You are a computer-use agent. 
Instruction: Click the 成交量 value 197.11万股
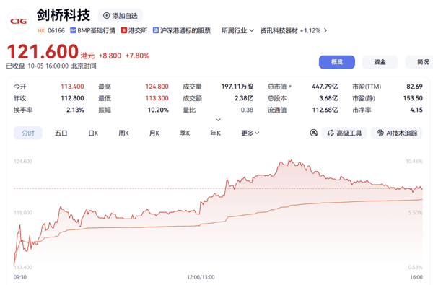point(237,87)
